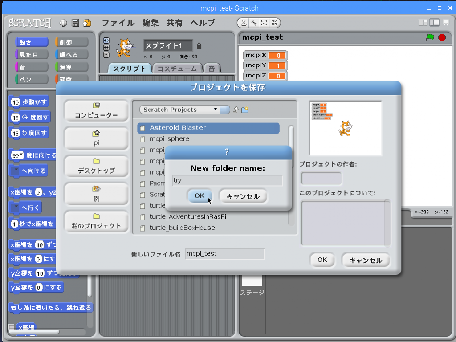Select the Asteroid Blaster file
Screen dimensions: 456x342
coord(208,128)
